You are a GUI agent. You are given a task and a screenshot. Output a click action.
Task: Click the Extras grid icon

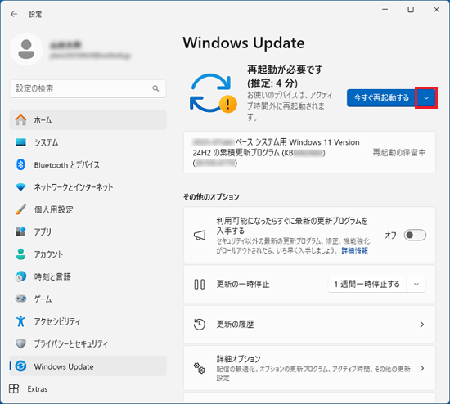pos(14,388)
